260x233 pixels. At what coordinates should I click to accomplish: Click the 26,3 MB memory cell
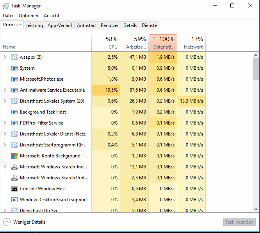134,101
